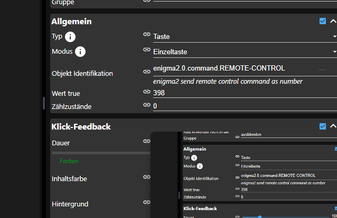The width and height of the screenshot is (337, 218).
Task: Toggle the Klick-Feedback section checkbox
Action: 323,126
